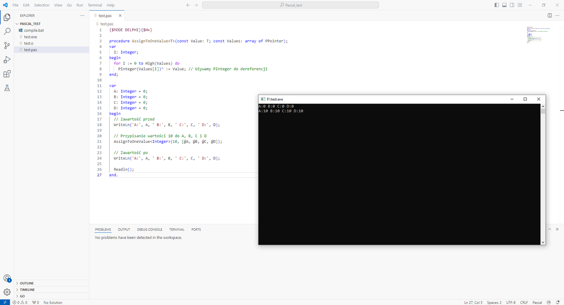This screenshot has width=564, height=305.
Task: Change end of line sequence CRLF
Action: click(524, 302)
